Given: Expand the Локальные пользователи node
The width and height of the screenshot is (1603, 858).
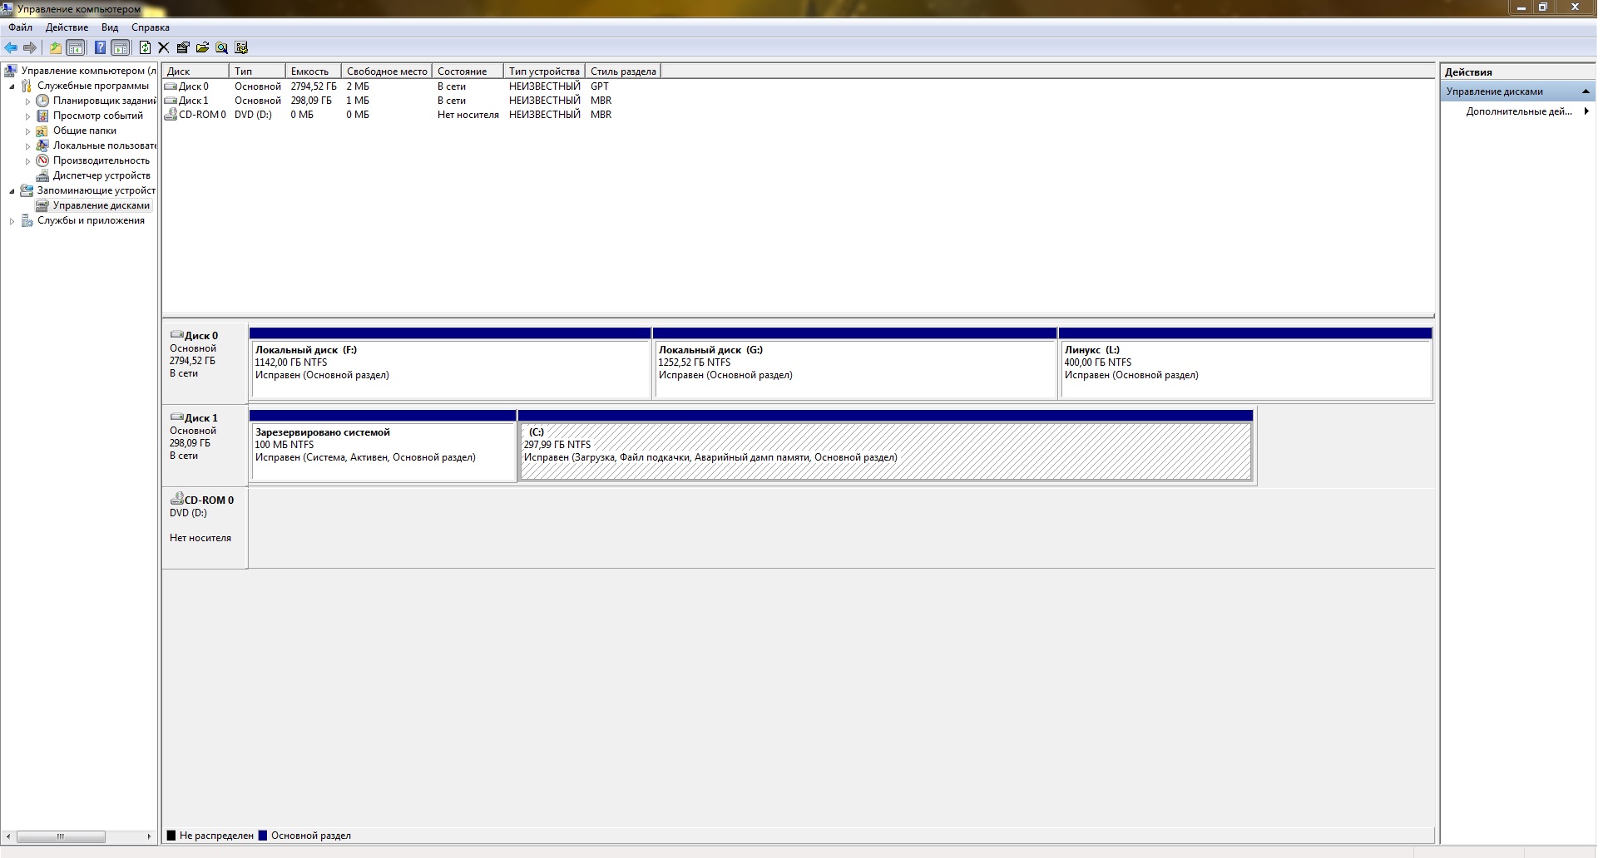Looking at the screenshot, I should click(27, 146).
